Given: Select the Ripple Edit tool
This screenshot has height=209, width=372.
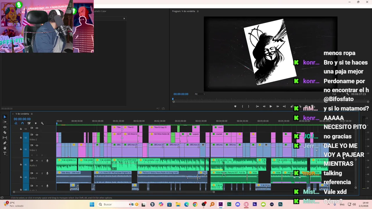Looking at the screenshot, I should point(5,127).
